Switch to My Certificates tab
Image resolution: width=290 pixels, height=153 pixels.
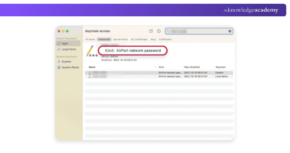(139, 39)
